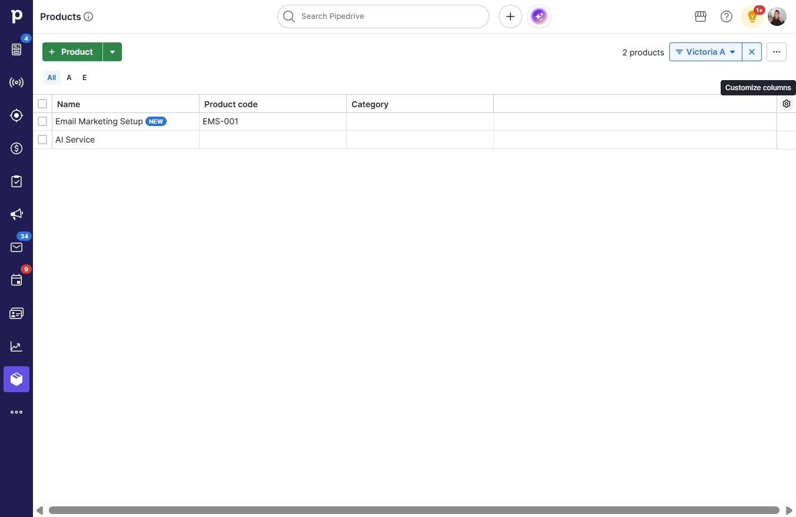Select the All alphabet filter
The width and height of the screenshot is (796, 517).
point(52,78)
